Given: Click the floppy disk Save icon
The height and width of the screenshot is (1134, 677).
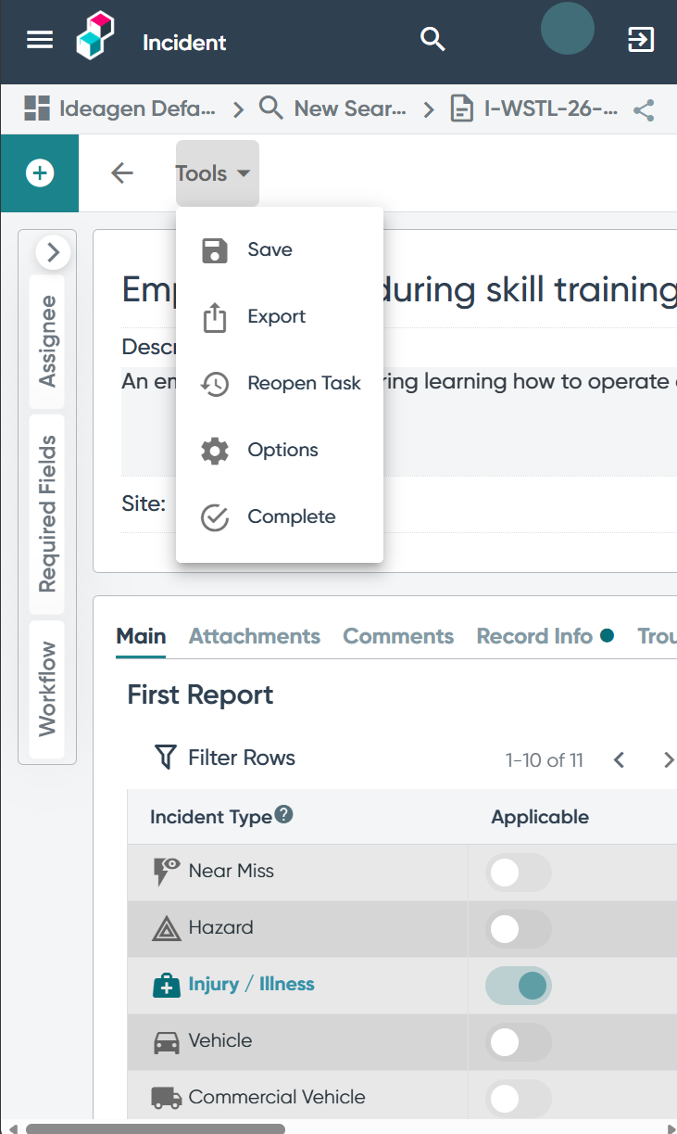Looking at the screenshot, I should (215, 250).
